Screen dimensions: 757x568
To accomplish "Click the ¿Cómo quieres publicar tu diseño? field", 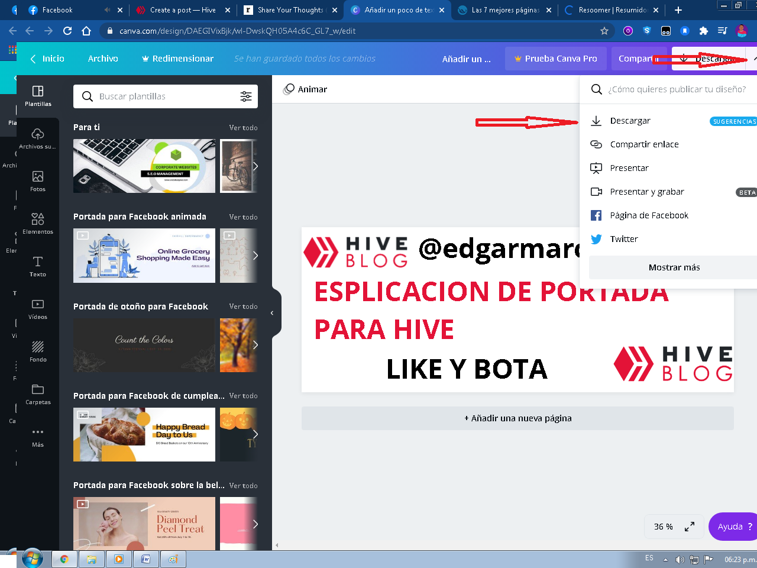I will (x=677, y=89).
